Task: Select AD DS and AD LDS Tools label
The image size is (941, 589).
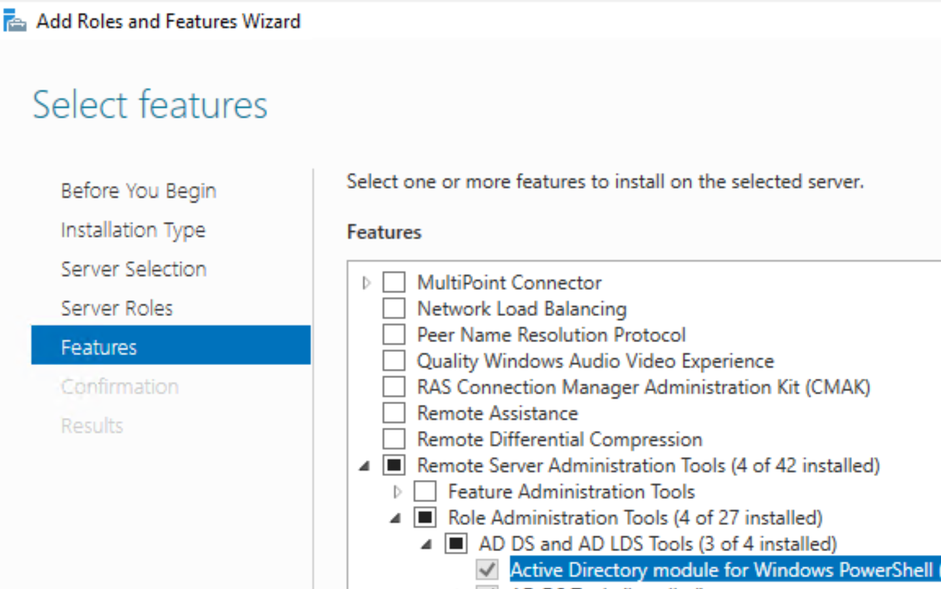Action: (x=657, y=544)
